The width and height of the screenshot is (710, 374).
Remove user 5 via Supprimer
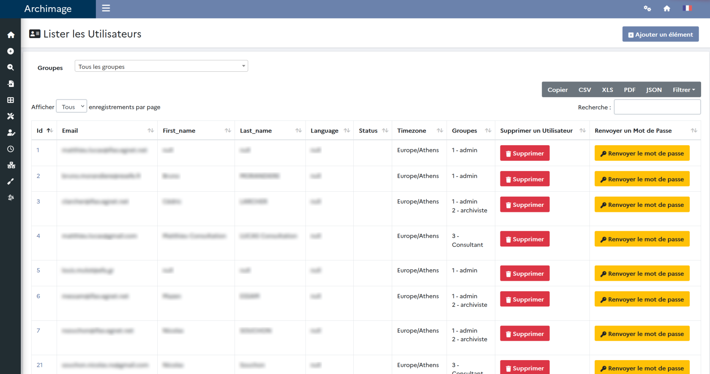pos(524,274)
